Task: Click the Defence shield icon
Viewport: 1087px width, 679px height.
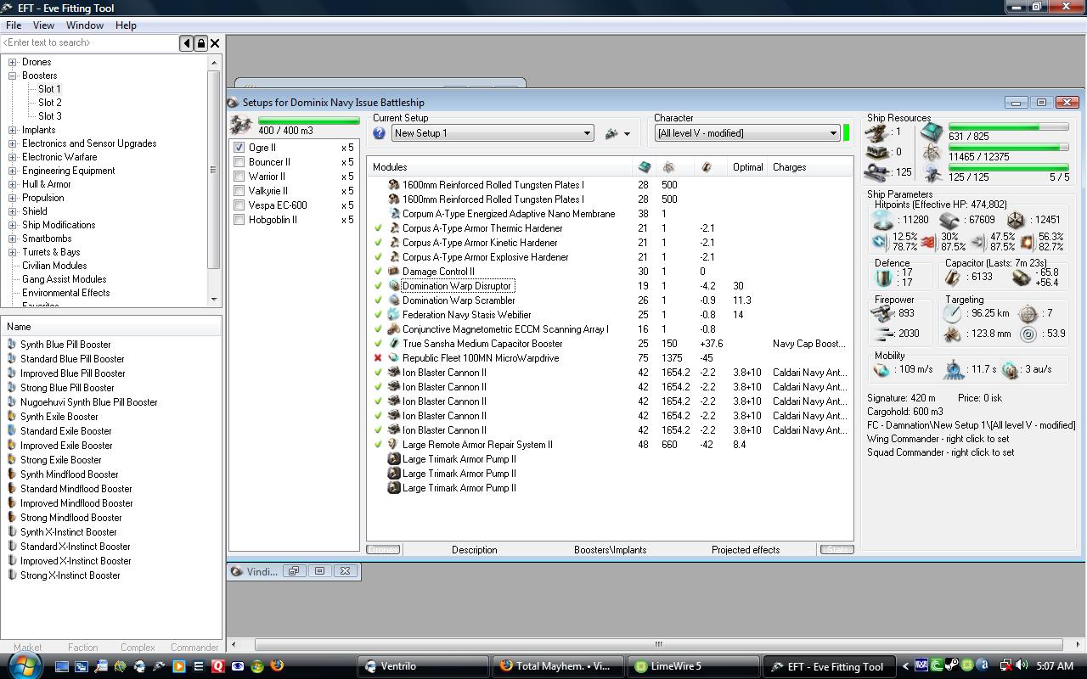Action: pyautogui.click(x=884, y=278)
